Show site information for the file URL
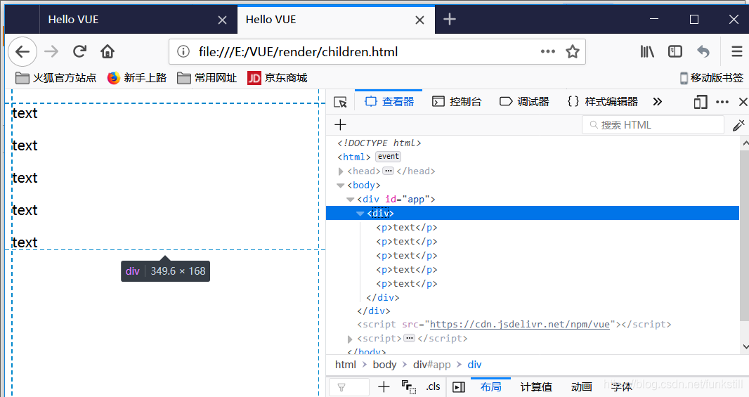Image resolution: width=749 pixels, height=397 pixels. coord(183,51)
